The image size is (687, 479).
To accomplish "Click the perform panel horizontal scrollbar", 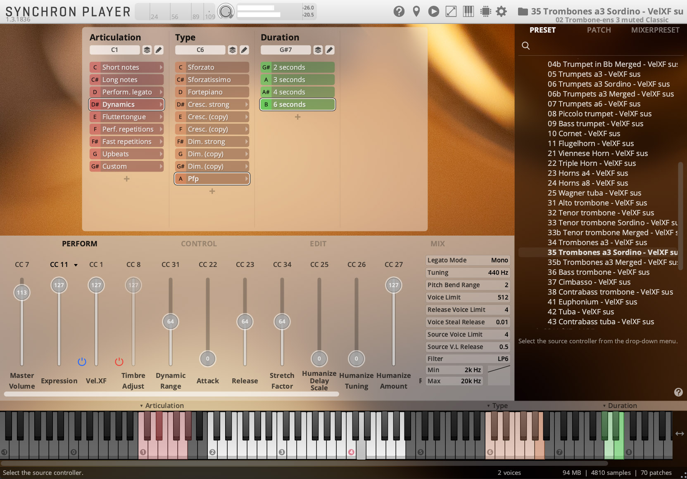I will (x=171, y=394).
